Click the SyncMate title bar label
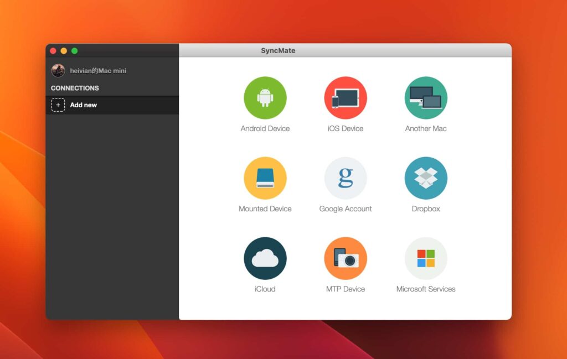567x359 pixels. 277,50
